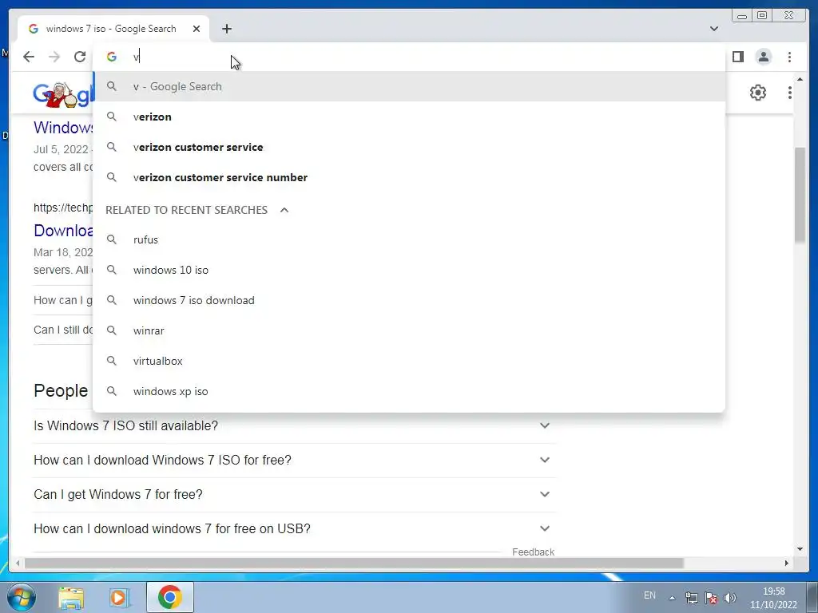Expand 'How can I download Windows 7 ISO for free?'
This screenshot has width=818, height=613.
click(295, 461)
